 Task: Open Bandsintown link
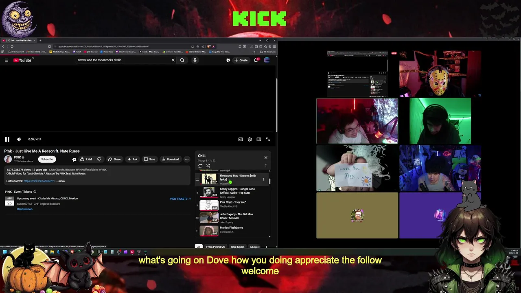(x=24, y=209)
